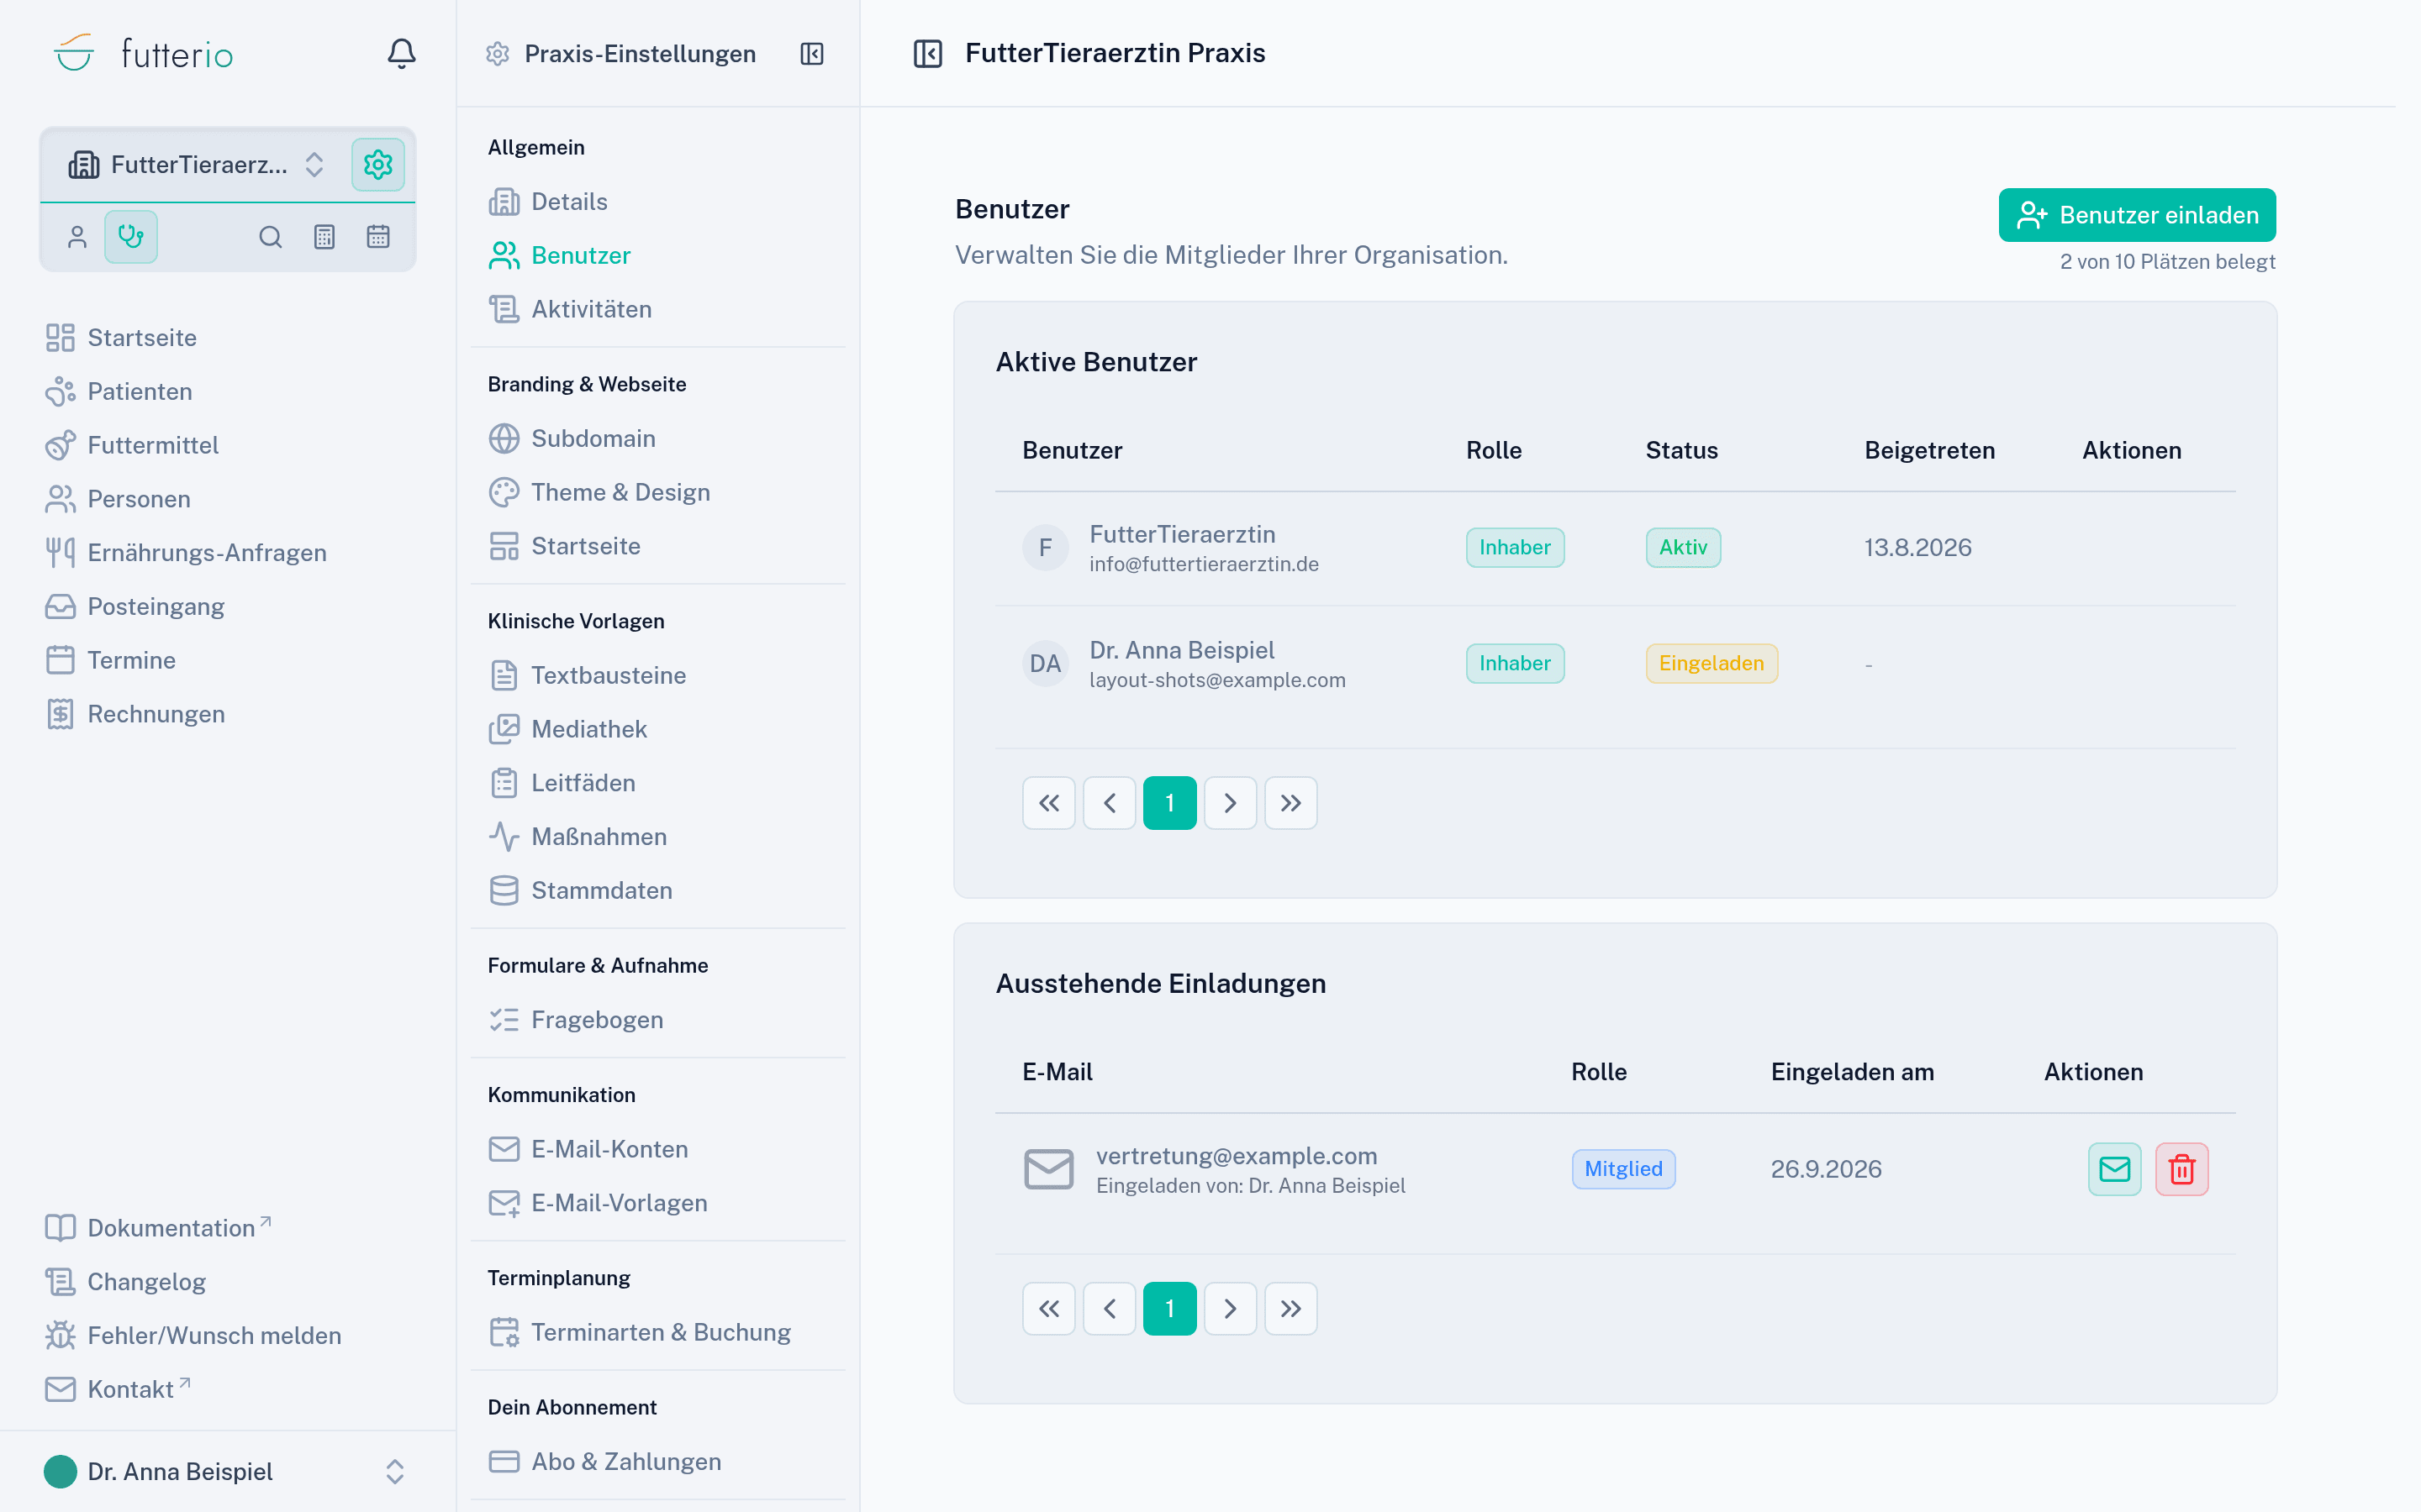
Task: Go to next page of Aktive Benutzer
Action: click(1230, 802)
